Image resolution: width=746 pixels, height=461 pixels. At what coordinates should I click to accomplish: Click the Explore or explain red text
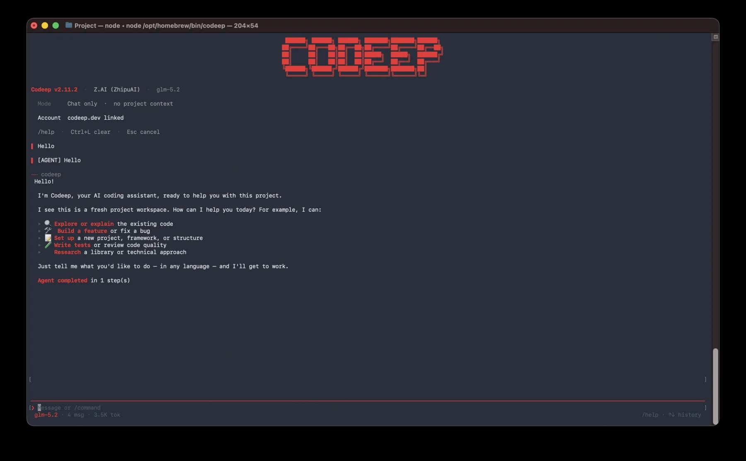point(84,224)
